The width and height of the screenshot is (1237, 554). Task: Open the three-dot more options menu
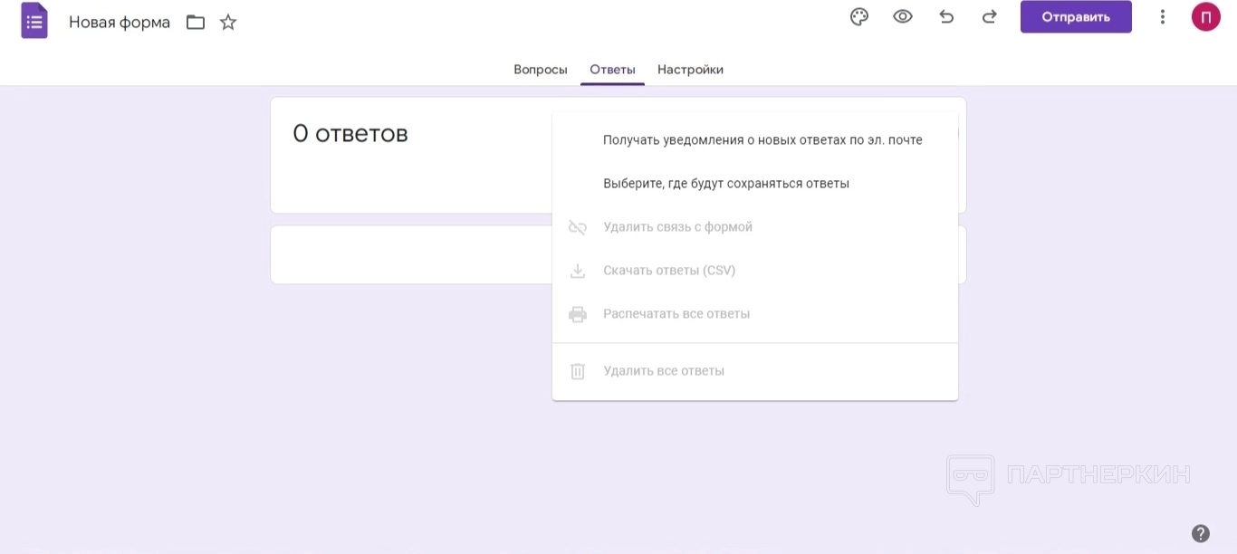[x=1163, y=17]
